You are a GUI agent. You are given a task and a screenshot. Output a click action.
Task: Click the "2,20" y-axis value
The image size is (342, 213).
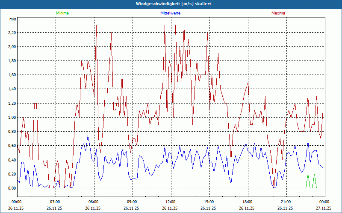coord(12,33)
